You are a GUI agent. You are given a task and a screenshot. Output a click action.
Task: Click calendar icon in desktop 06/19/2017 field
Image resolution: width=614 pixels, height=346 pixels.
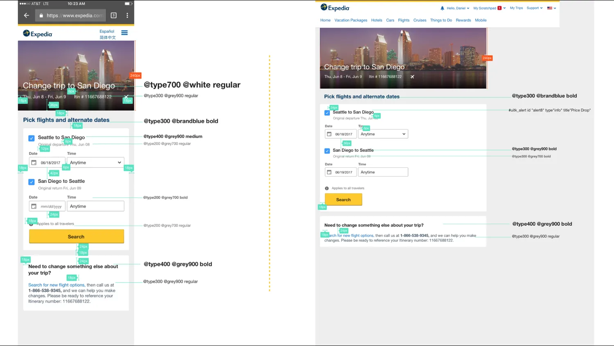tap(329, 172)
